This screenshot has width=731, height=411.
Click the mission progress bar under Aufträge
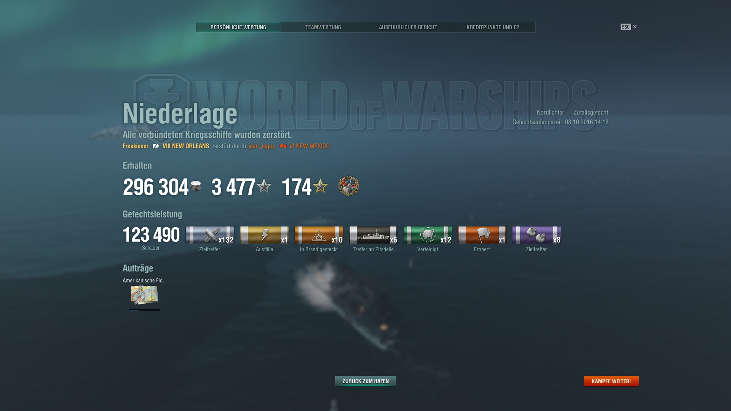pyautogui.click(x=145, y=310)
